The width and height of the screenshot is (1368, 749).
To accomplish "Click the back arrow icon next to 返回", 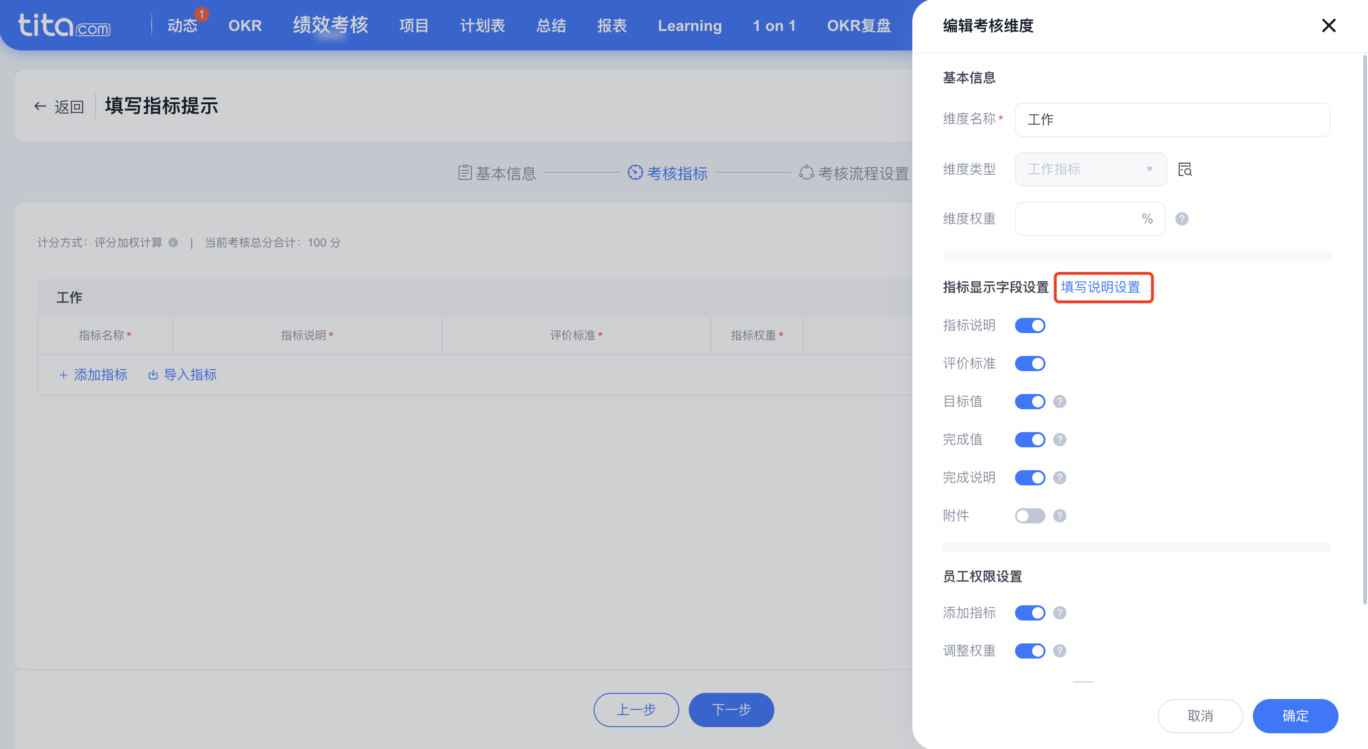I will tap(40, 106).
